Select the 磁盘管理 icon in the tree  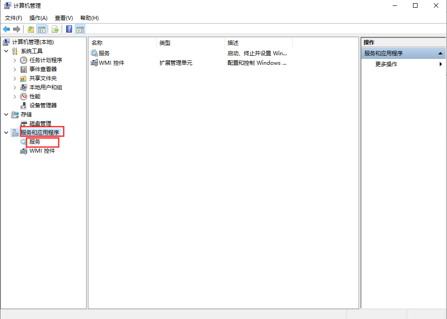click(x=24, y=124)
